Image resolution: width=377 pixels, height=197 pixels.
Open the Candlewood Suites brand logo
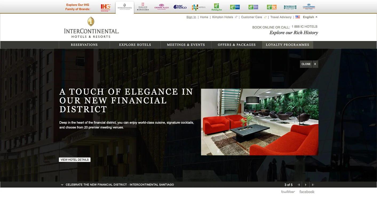309,7
